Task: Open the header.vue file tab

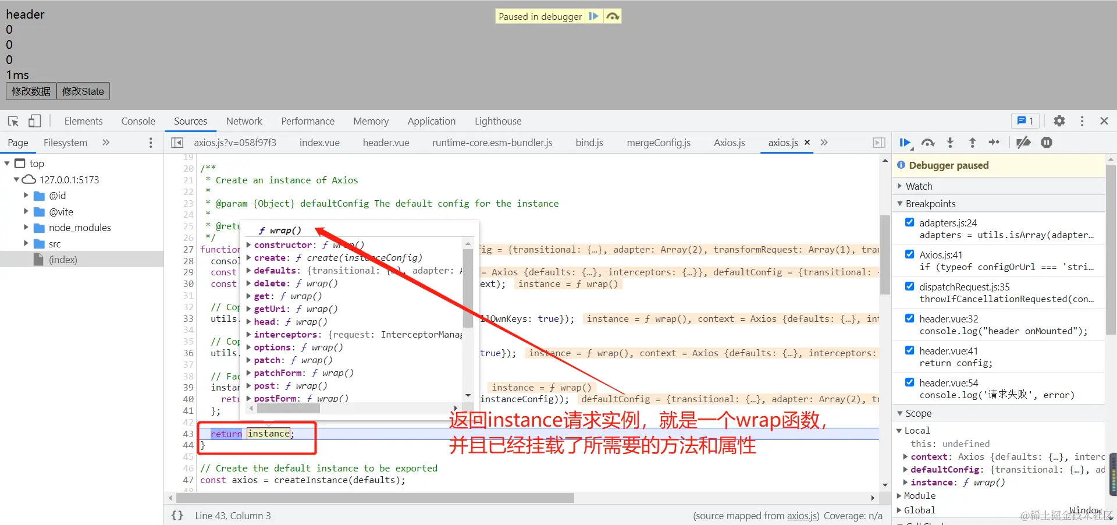Action: coord(386,143)
